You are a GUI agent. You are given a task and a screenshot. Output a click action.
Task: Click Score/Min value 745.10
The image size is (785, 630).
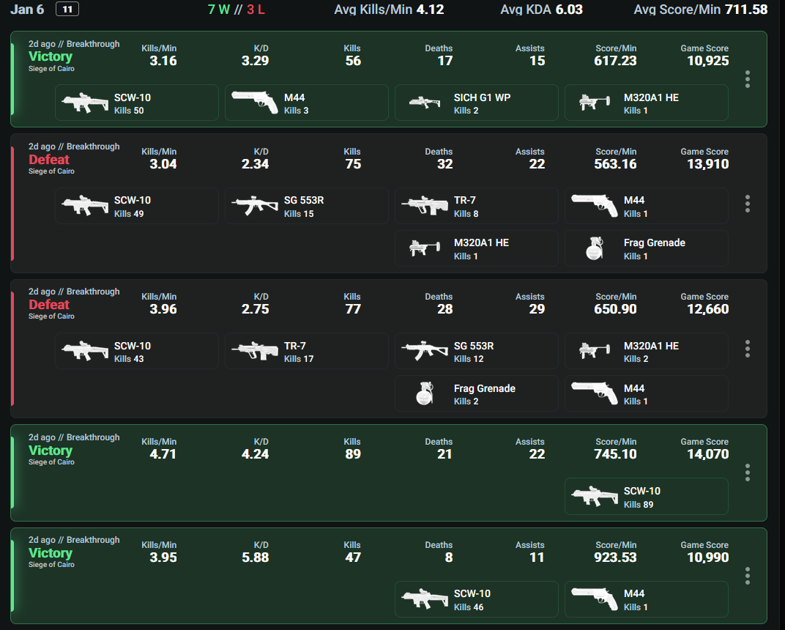pyautogui.click(x=615, y=454)
